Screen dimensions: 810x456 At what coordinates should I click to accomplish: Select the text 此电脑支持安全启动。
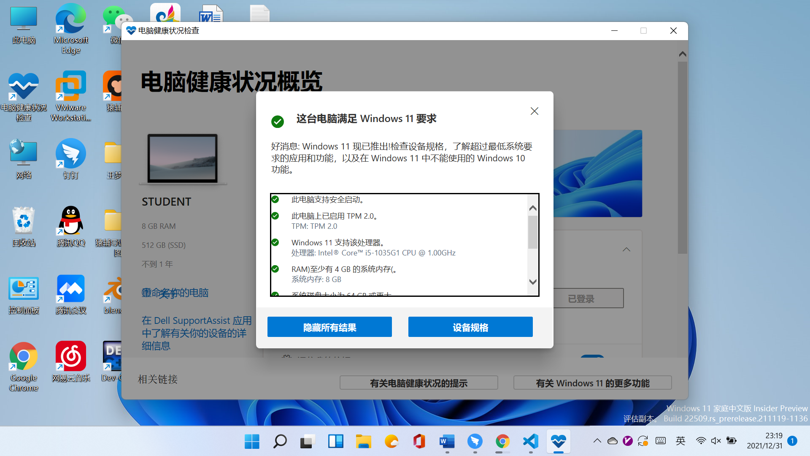pos(328,199)
